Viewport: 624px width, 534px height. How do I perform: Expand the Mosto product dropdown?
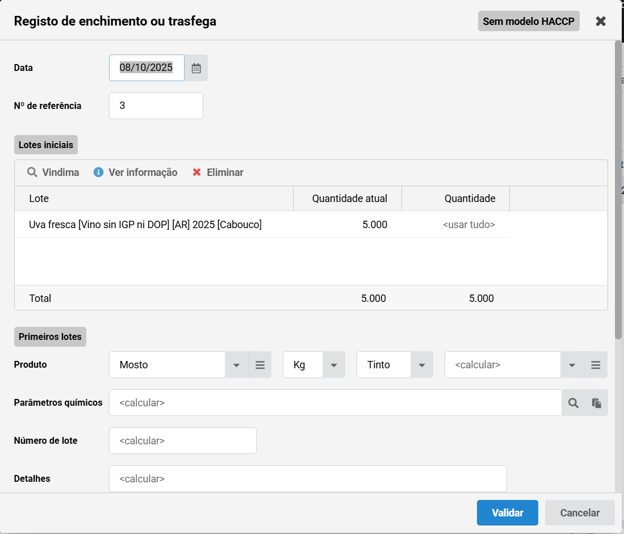[236, 365]
